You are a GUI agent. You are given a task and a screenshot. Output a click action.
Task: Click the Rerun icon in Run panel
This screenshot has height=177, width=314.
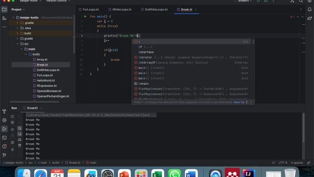(12, 117)
